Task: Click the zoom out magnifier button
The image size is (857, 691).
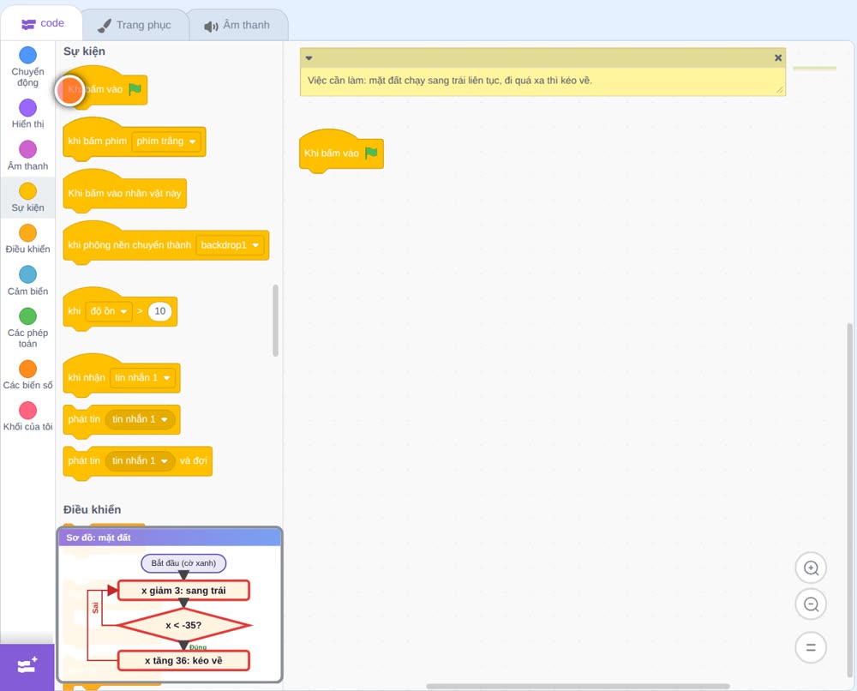Action: click(811, 604)
